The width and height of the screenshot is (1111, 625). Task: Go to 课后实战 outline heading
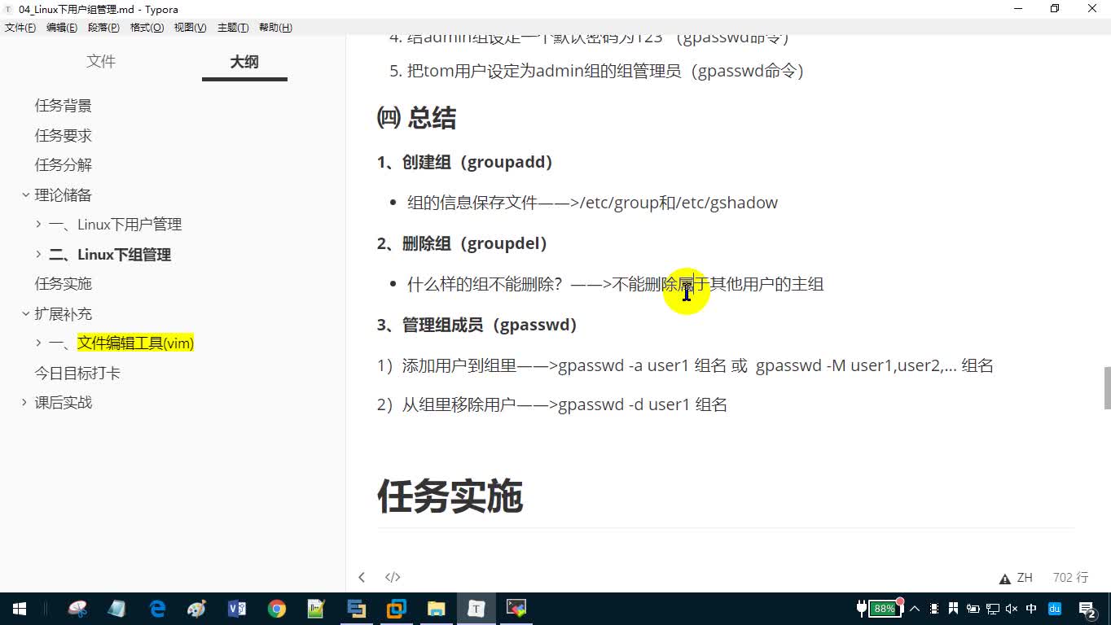(x=63, y=403)
